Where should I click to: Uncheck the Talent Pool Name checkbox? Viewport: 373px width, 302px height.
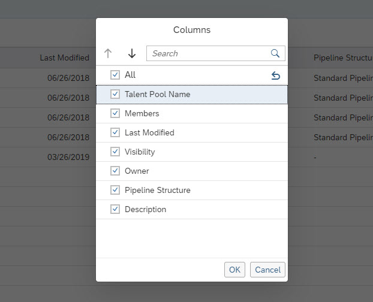(x=115, y=94)
